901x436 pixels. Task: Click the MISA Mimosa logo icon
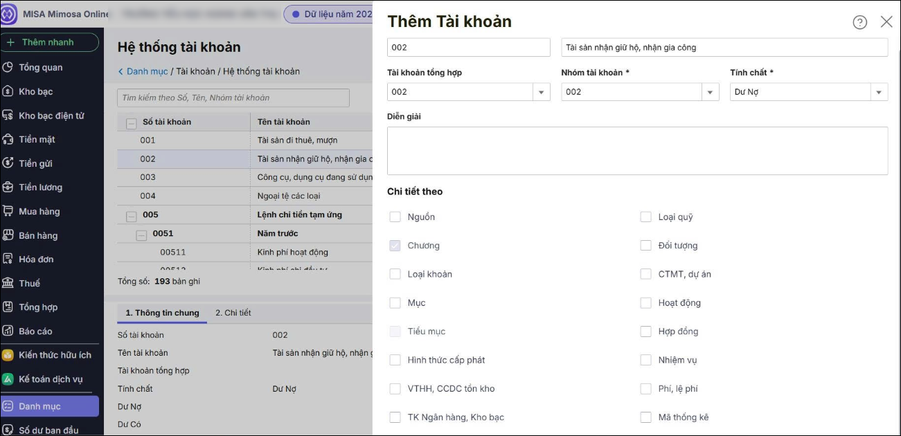click(9, 14)
